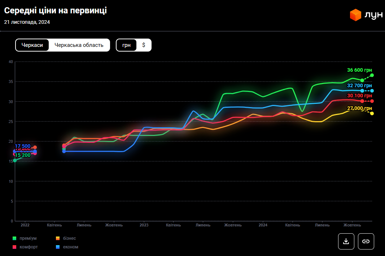Click the 32 700 грн economy label
This screenshot has height=256, width=385.
(359, 86)
